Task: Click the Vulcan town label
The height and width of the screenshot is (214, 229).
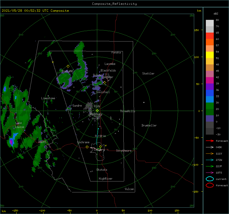Action: pos(130,189)
